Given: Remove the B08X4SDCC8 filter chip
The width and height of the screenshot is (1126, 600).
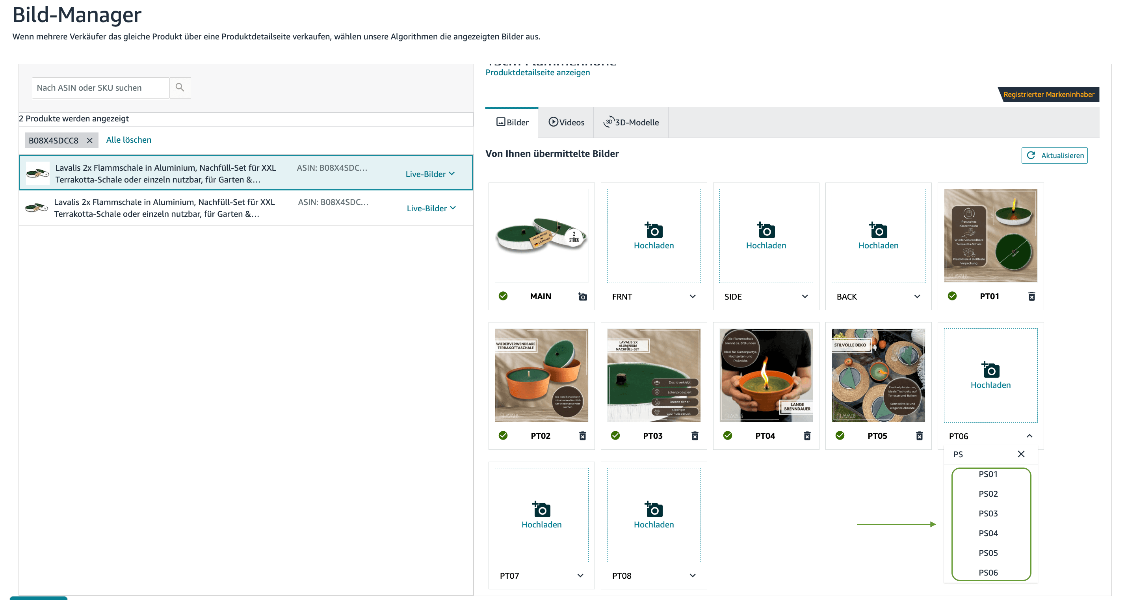Looking at the screenshot, I should tap(89, 140).
